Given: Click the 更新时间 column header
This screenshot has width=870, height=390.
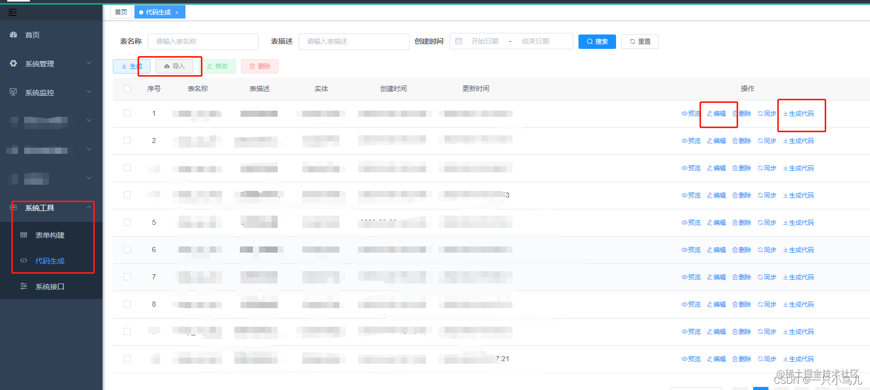Looking at the screenshot, I should coord(476,88).
